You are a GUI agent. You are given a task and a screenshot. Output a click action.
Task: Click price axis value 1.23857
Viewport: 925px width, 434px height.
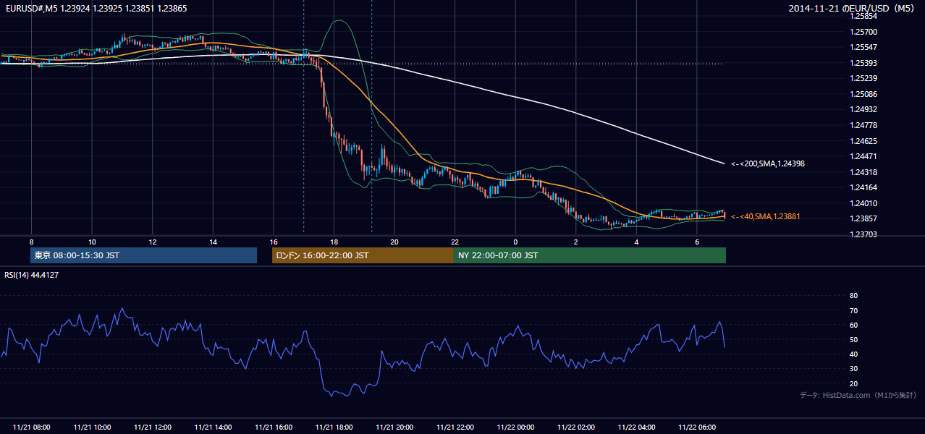pos(863,218)
